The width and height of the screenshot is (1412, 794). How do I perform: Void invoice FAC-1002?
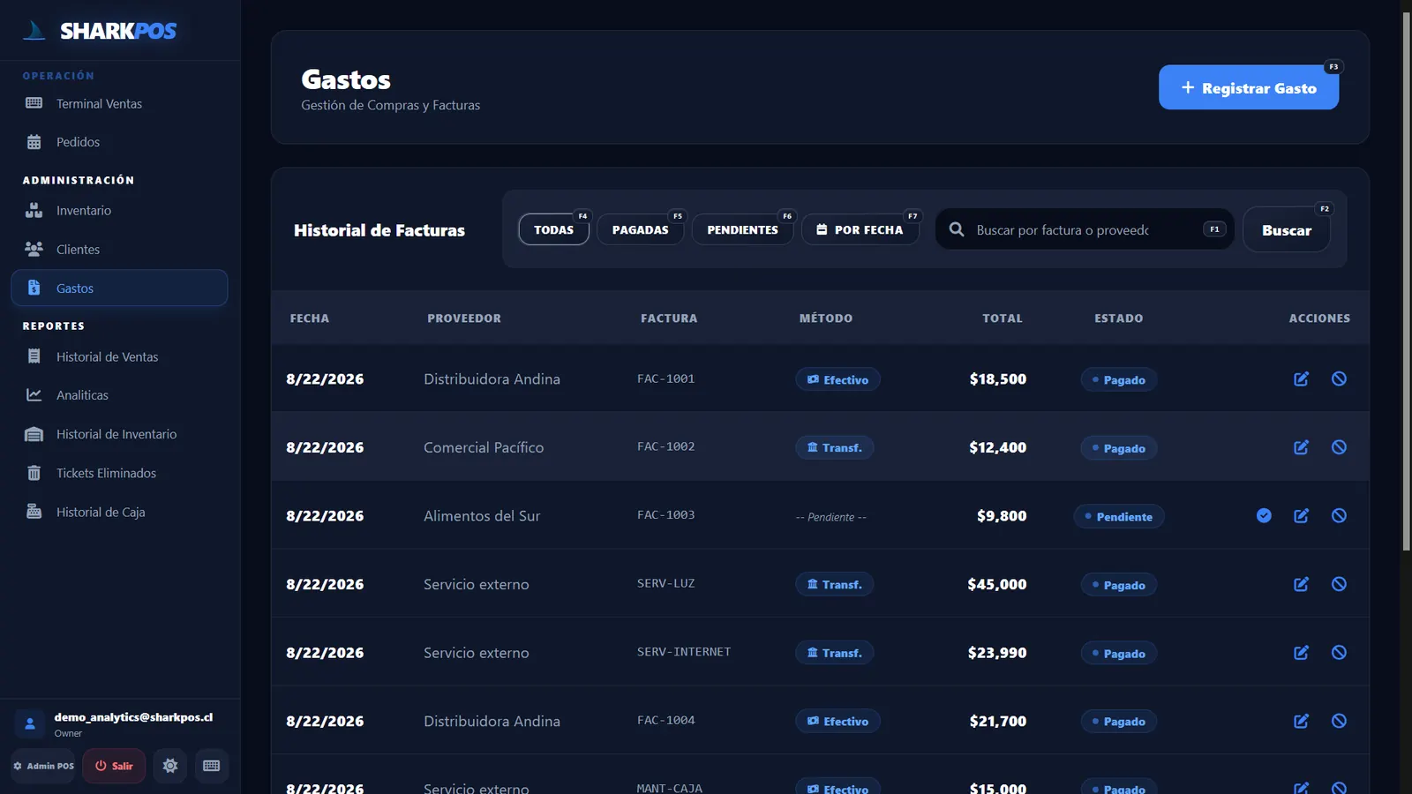[1339, 447]
